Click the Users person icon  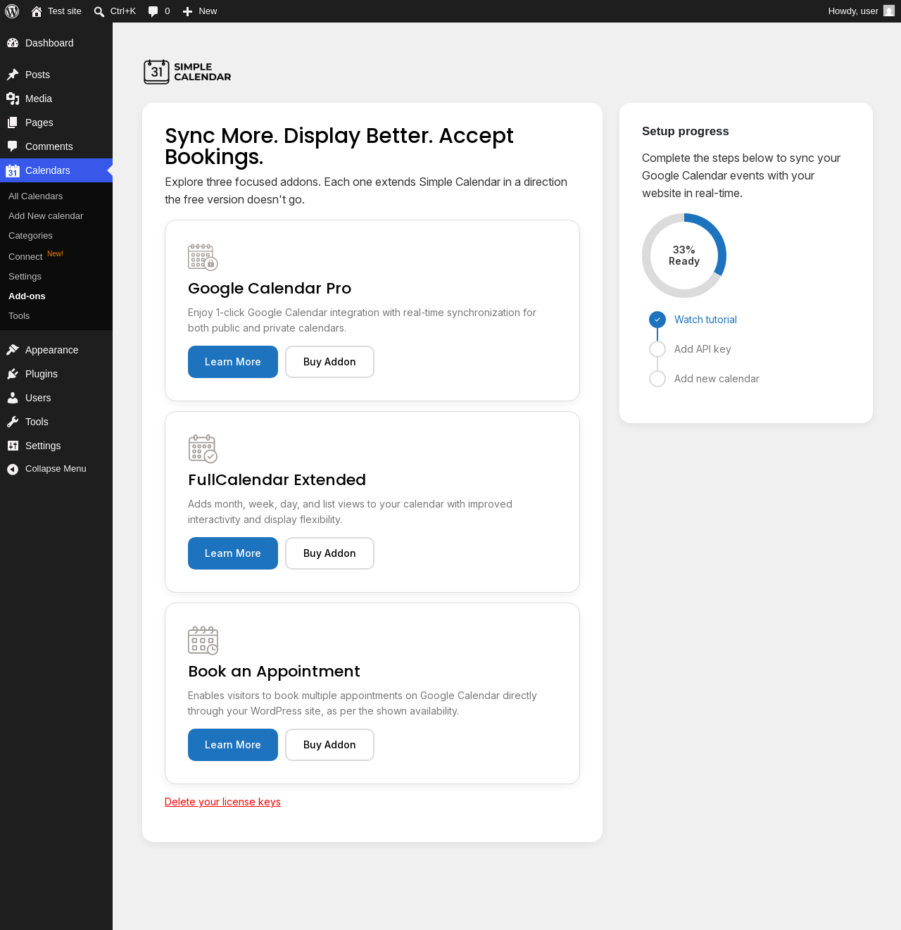[13, 398]
